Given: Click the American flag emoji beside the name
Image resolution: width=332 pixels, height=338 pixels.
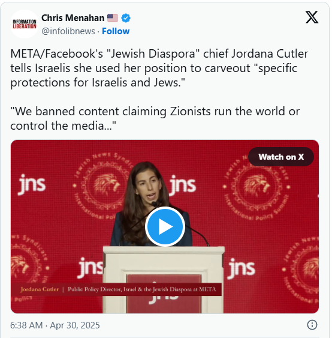Looking at the screenshot, I should 113,18.
